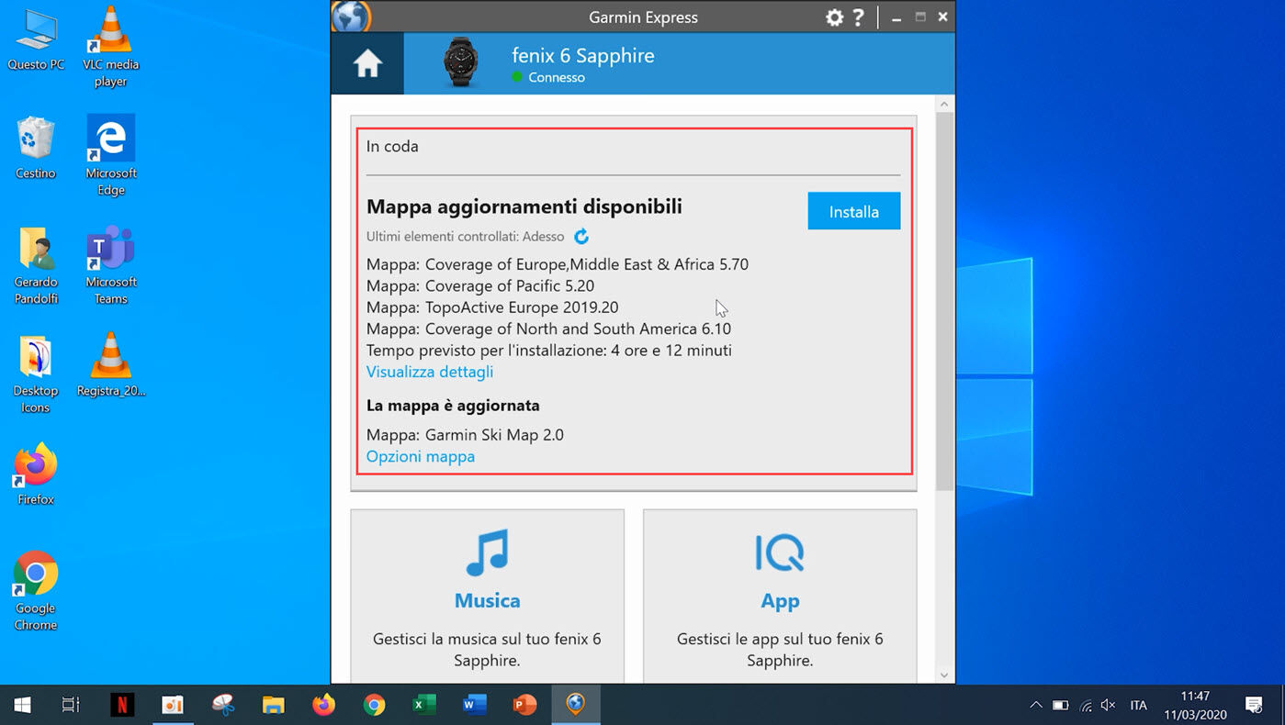Open Word from the taskbar
Image resolution: width=1285 pixels, height=725 pixels.
tap(474, 705)
